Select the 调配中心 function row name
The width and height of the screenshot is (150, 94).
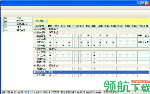click(41, 42)
